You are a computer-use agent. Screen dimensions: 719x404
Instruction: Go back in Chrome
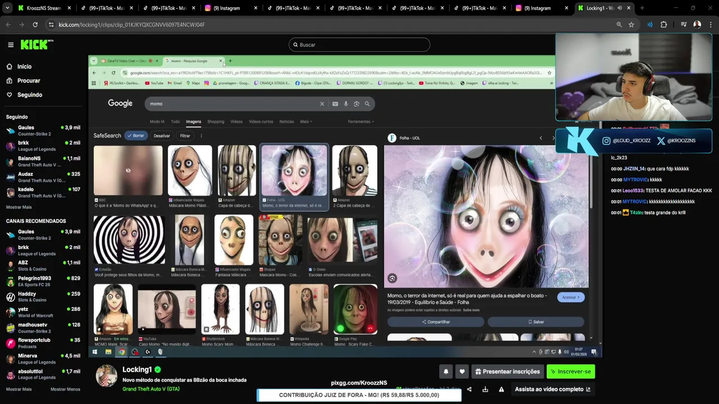(x=8, y=25)
